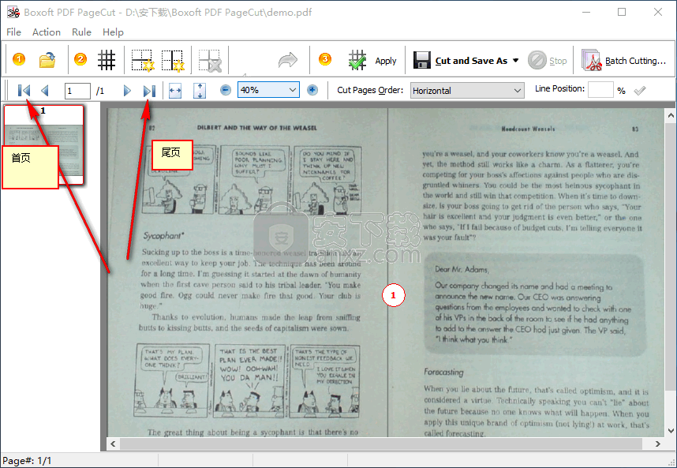The width and height of the screenshot is (677, 468).
Task: Open Batch Cutting dialog
Action: 624,61
